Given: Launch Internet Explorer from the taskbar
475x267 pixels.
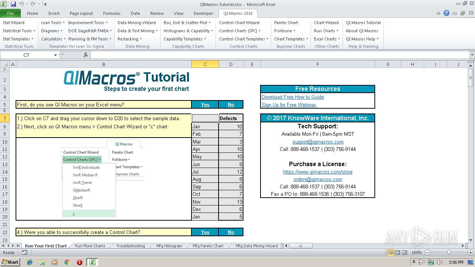Looking at the screenshot, I should [30, 262].
